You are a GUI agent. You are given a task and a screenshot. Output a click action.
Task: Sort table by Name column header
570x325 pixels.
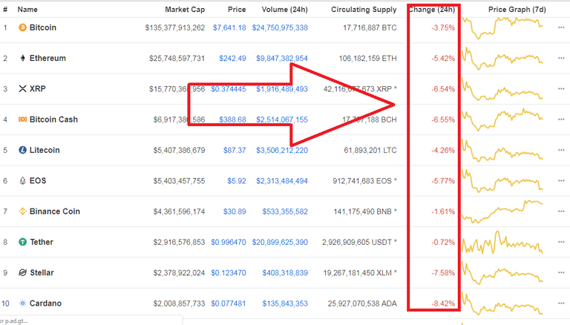tap(27, 10)
